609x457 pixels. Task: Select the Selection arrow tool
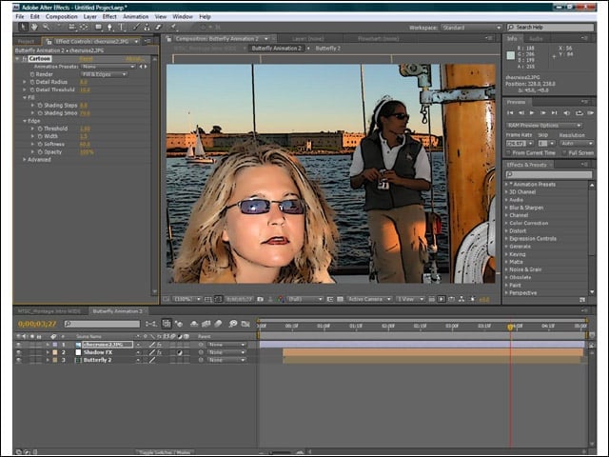[x=23, y=27]
